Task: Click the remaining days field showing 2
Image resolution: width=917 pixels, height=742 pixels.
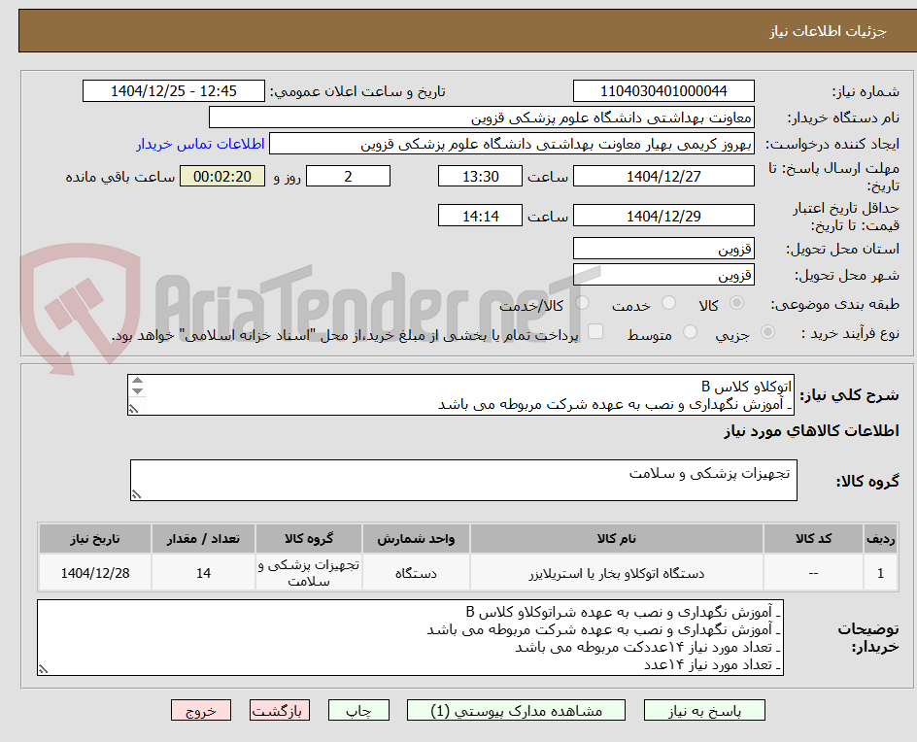Action: click(x=348, y=176)
